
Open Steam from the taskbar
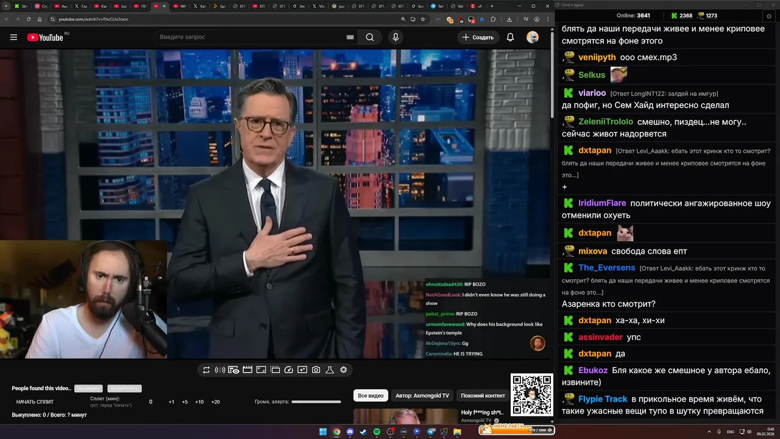tap(363, 432)
